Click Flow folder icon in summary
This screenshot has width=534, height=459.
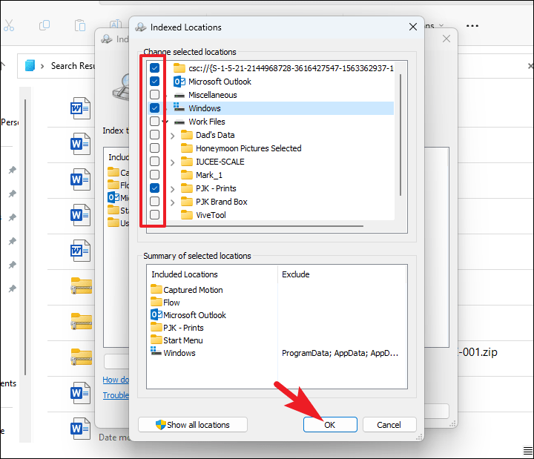click(x=156, y=302)
